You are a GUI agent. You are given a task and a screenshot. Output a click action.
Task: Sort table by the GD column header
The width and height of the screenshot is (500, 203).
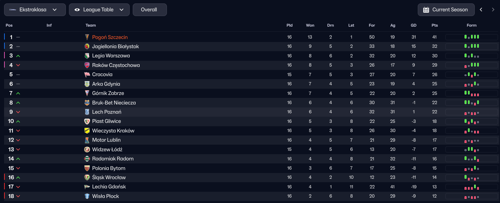click(414, 25)
